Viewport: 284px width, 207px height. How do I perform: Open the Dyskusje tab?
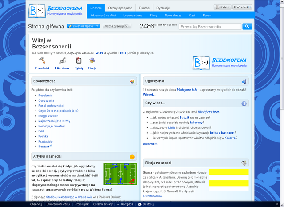[x=163, y=8]
